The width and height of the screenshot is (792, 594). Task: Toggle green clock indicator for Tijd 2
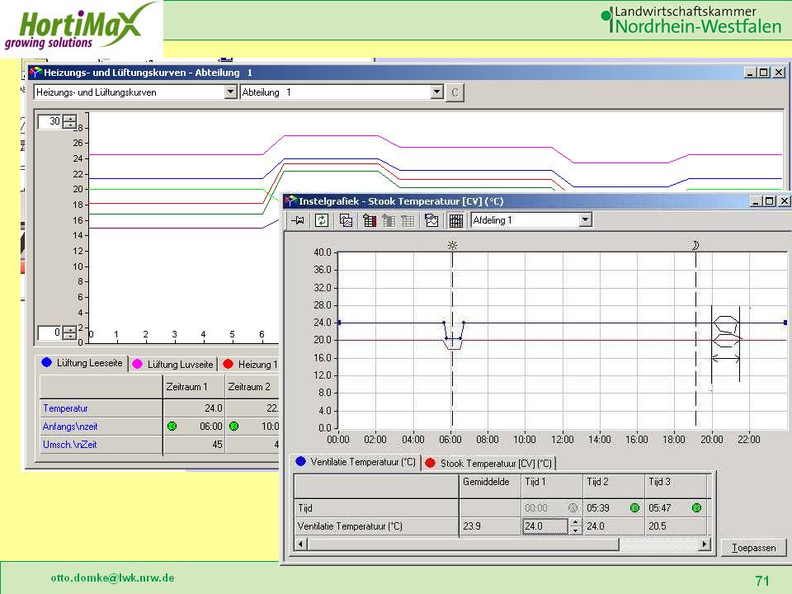click(x=634, y=508)
